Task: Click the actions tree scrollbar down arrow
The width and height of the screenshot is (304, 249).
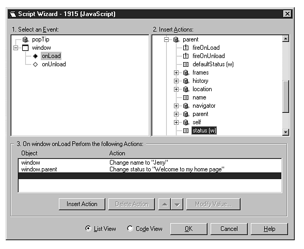Action: pos(285,132)
